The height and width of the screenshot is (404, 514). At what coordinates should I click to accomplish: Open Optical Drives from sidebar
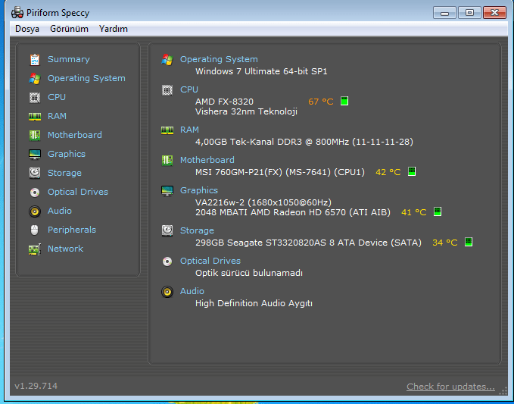78,192
